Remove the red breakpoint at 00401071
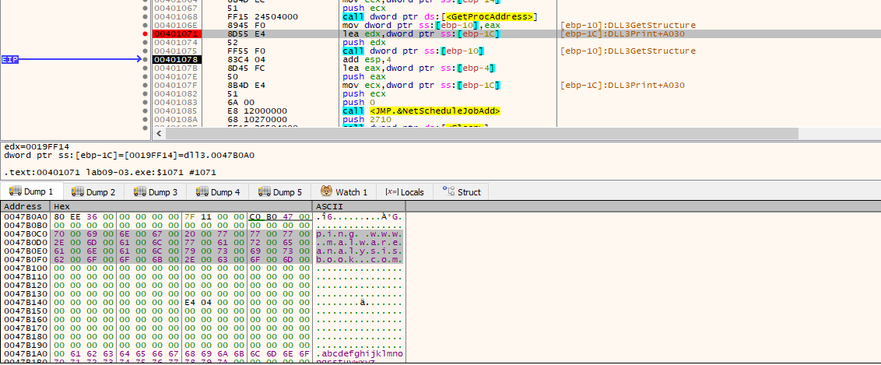The image size is (881, 365). pos(146,34)
